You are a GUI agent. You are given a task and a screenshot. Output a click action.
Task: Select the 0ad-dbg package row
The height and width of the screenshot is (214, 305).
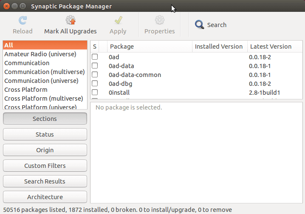(196, 84)
